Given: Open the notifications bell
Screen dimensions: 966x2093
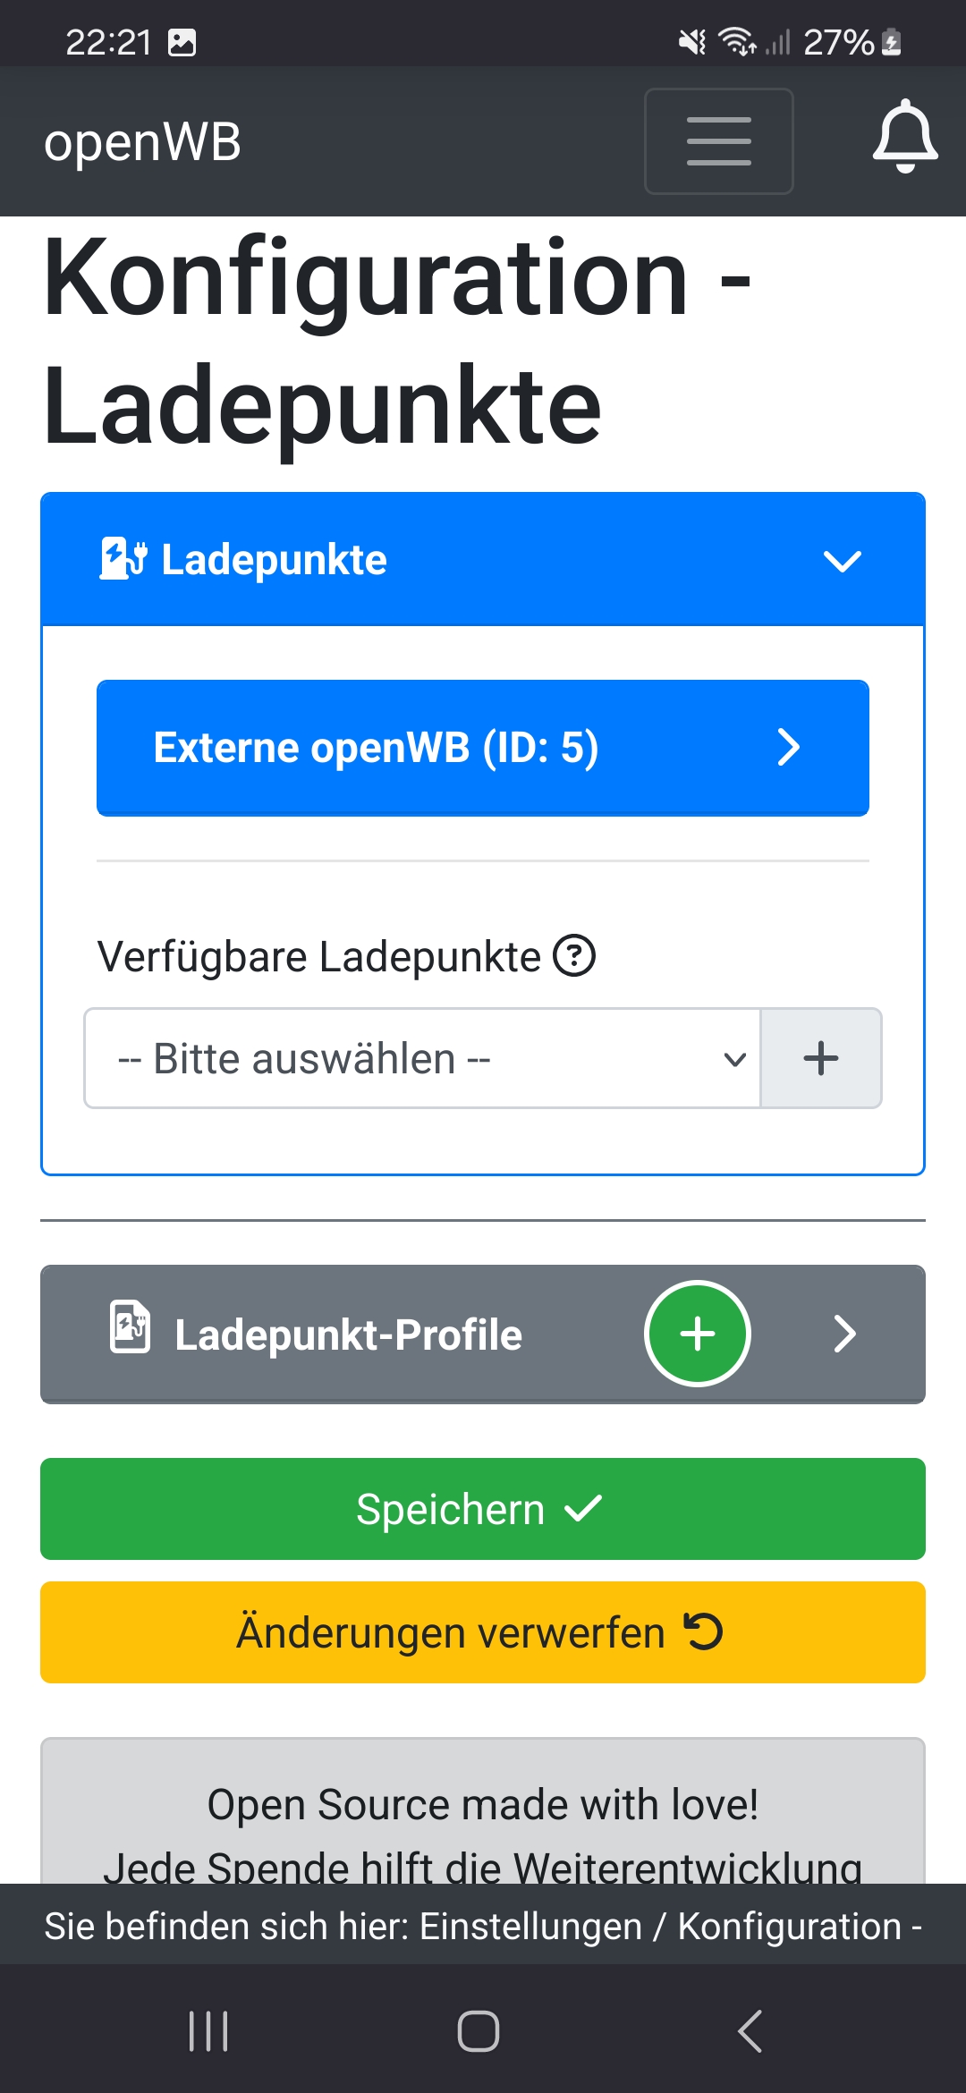Looking at the screenshot, I should coord(904,137).
